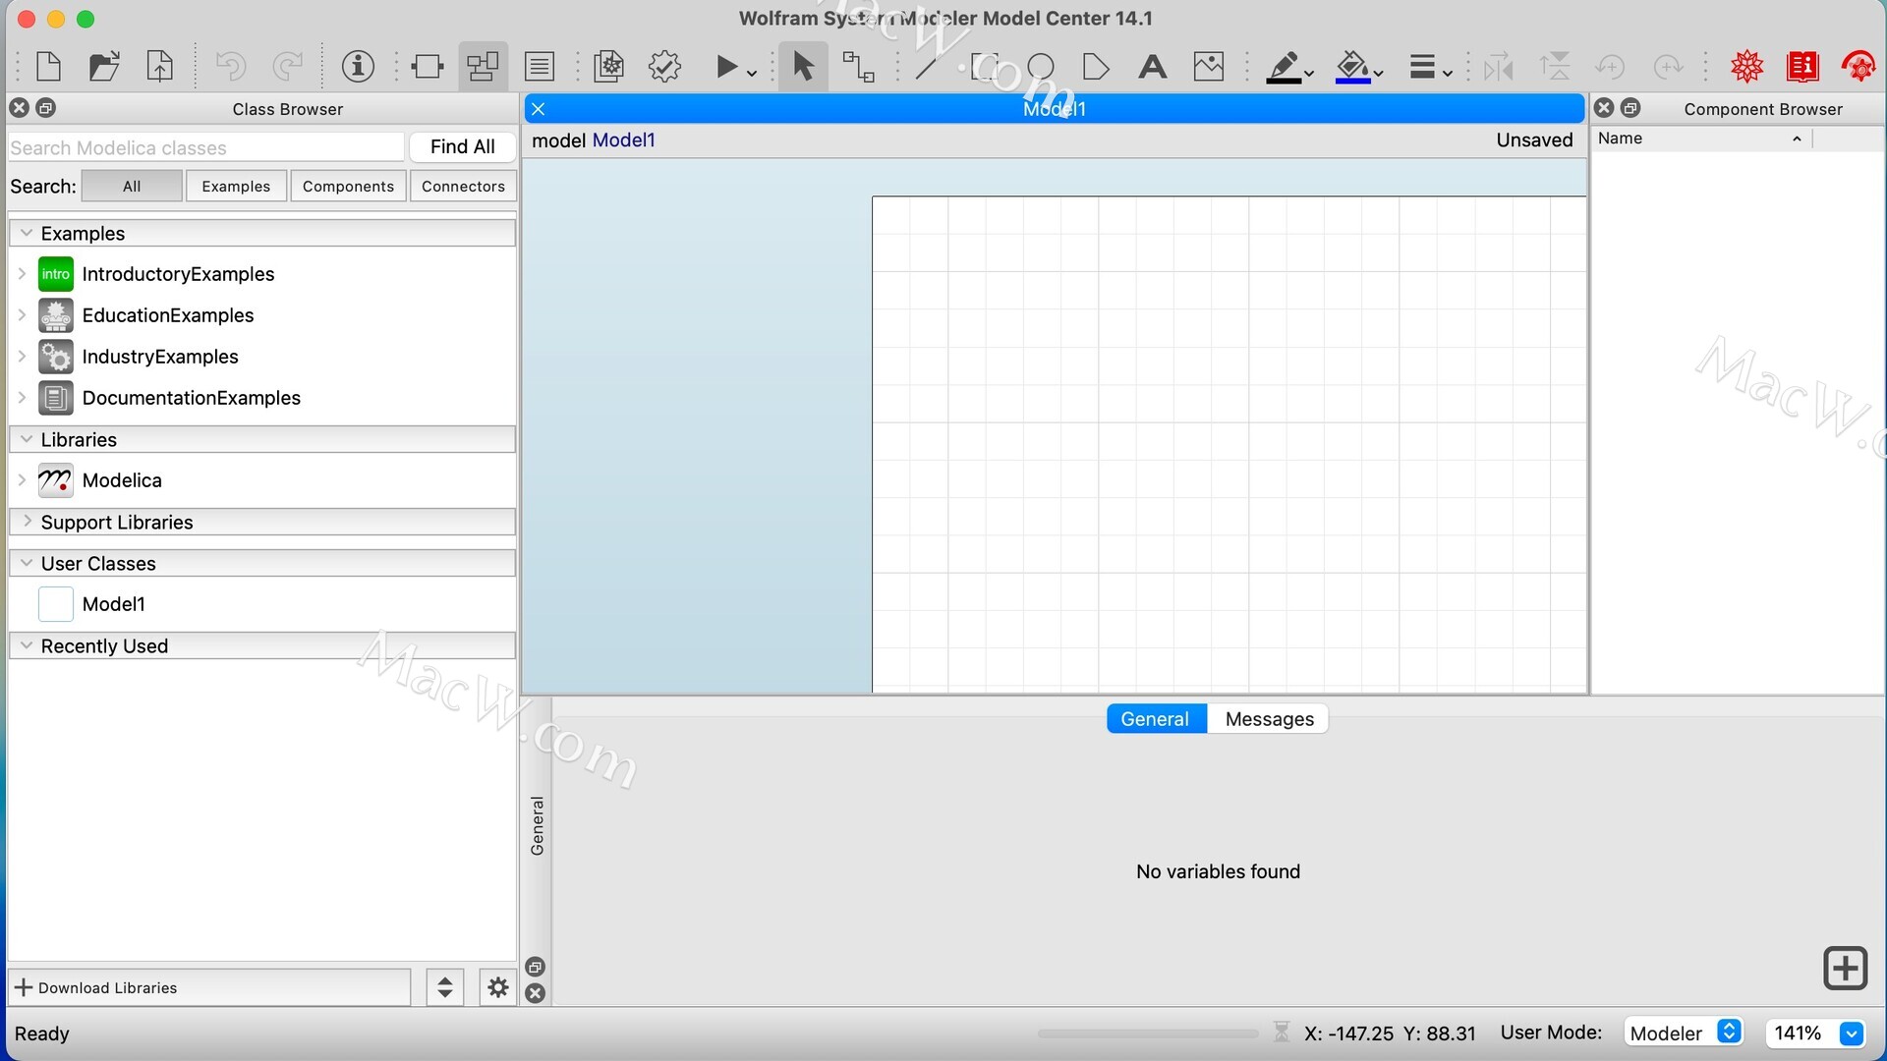1887x1061 pixels.
Task: Open the class info icon
Action: click(x=358, y=67)
